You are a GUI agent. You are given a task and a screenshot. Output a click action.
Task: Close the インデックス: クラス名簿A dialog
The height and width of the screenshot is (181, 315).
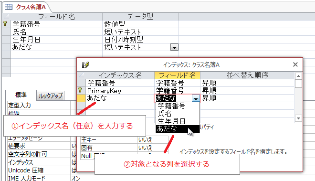pos(295,64)
